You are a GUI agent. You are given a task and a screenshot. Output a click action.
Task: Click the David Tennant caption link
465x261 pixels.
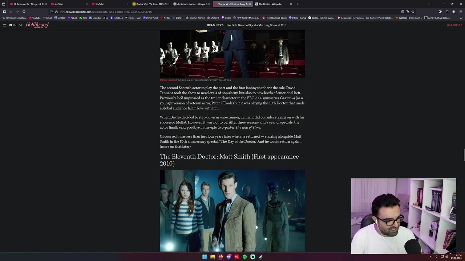[168, 80]
